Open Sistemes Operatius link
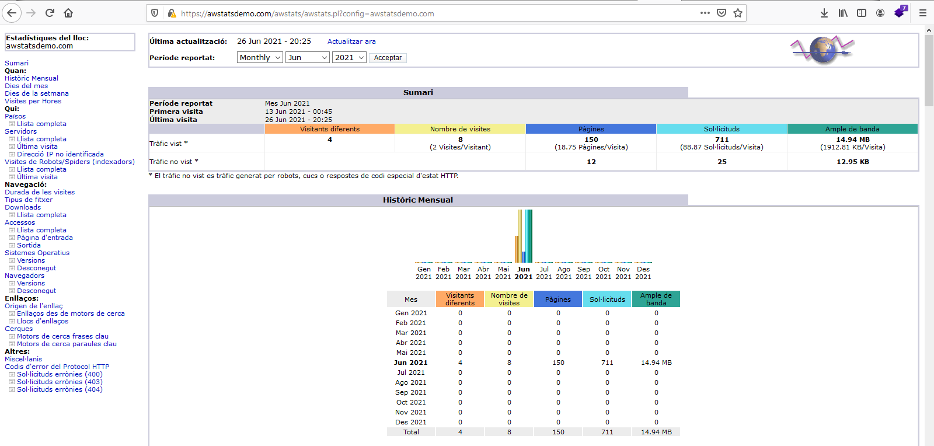The width and height of the screenshot is (934, 446). click(x=37, y=253)
